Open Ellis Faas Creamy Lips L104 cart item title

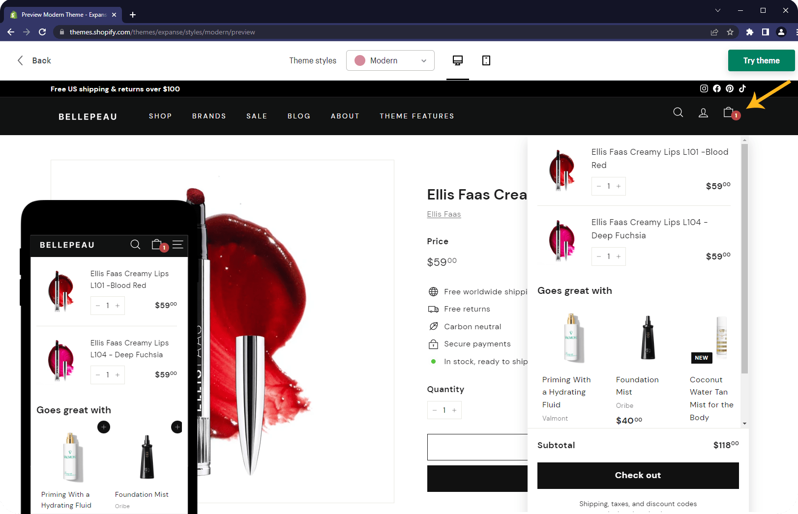click(650, 228)
